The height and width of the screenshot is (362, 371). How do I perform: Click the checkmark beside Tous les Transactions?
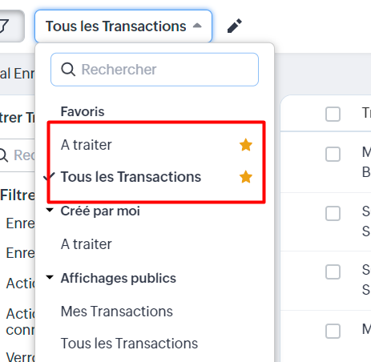(50, 177)
